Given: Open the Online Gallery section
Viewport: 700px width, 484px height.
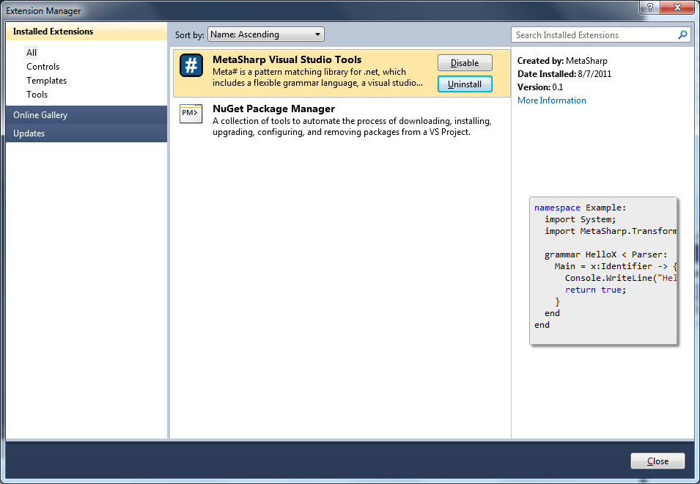Looking at the screenshot, I should coord(86,114).
